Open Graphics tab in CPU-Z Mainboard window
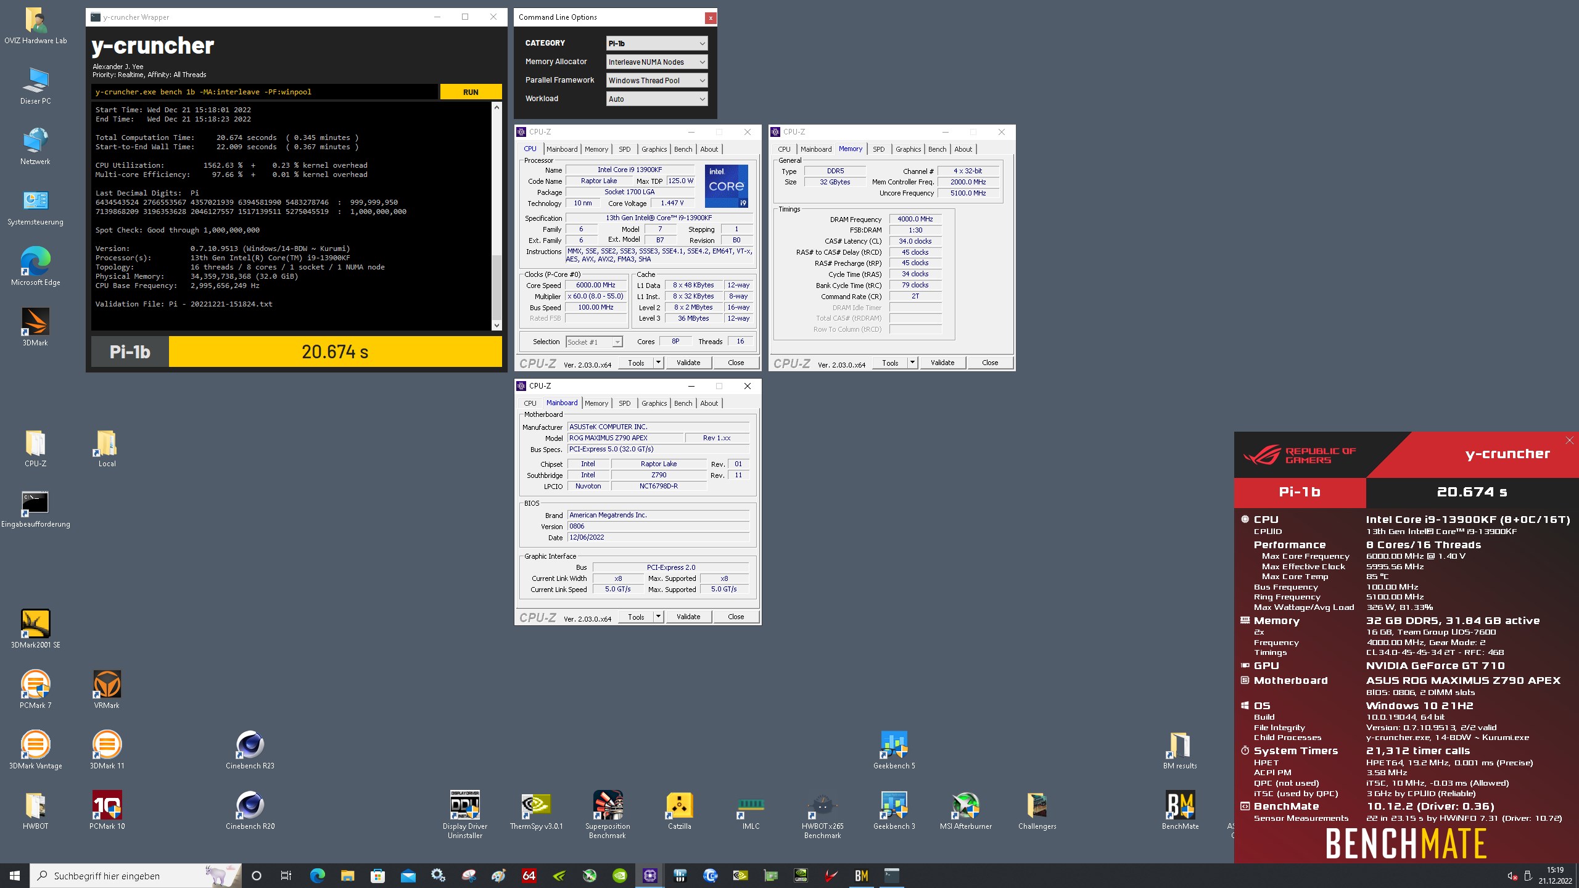The width and height of the screenshot is (1579, 888). [x=654, y=403]
